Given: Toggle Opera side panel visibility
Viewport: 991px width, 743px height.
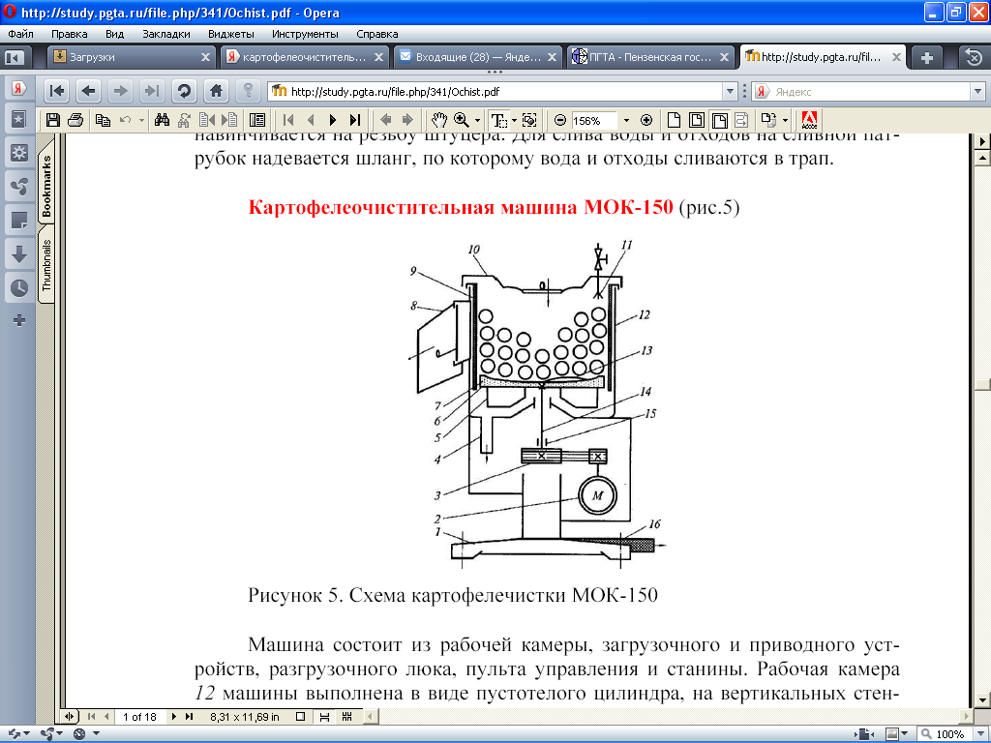Looking at the screenshot, I should coord(14,57).
